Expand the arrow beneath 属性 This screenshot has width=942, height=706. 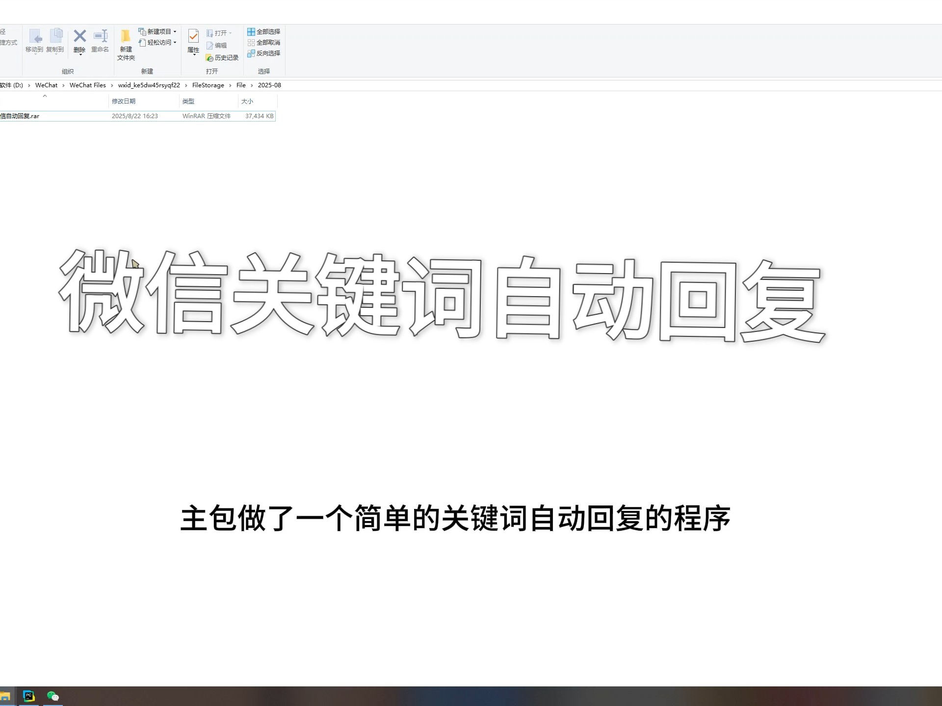click(x=194, y=55)
